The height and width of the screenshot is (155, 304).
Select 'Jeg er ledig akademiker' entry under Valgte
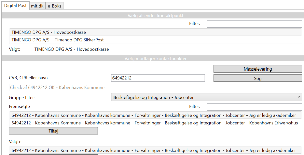coord(154,150)
